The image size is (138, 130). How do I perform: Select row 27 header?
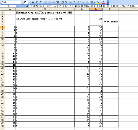[2, 88]
